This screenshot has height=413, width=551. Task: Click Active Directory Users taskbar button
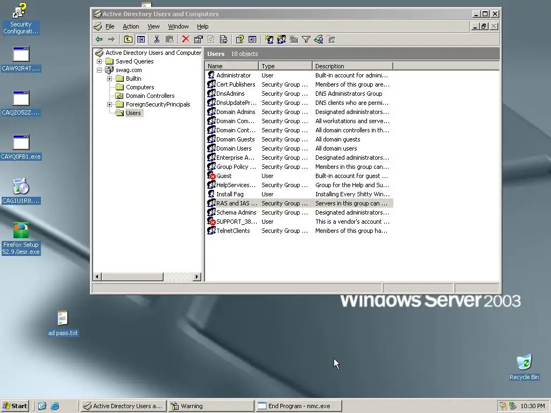[x=123, y=406]
